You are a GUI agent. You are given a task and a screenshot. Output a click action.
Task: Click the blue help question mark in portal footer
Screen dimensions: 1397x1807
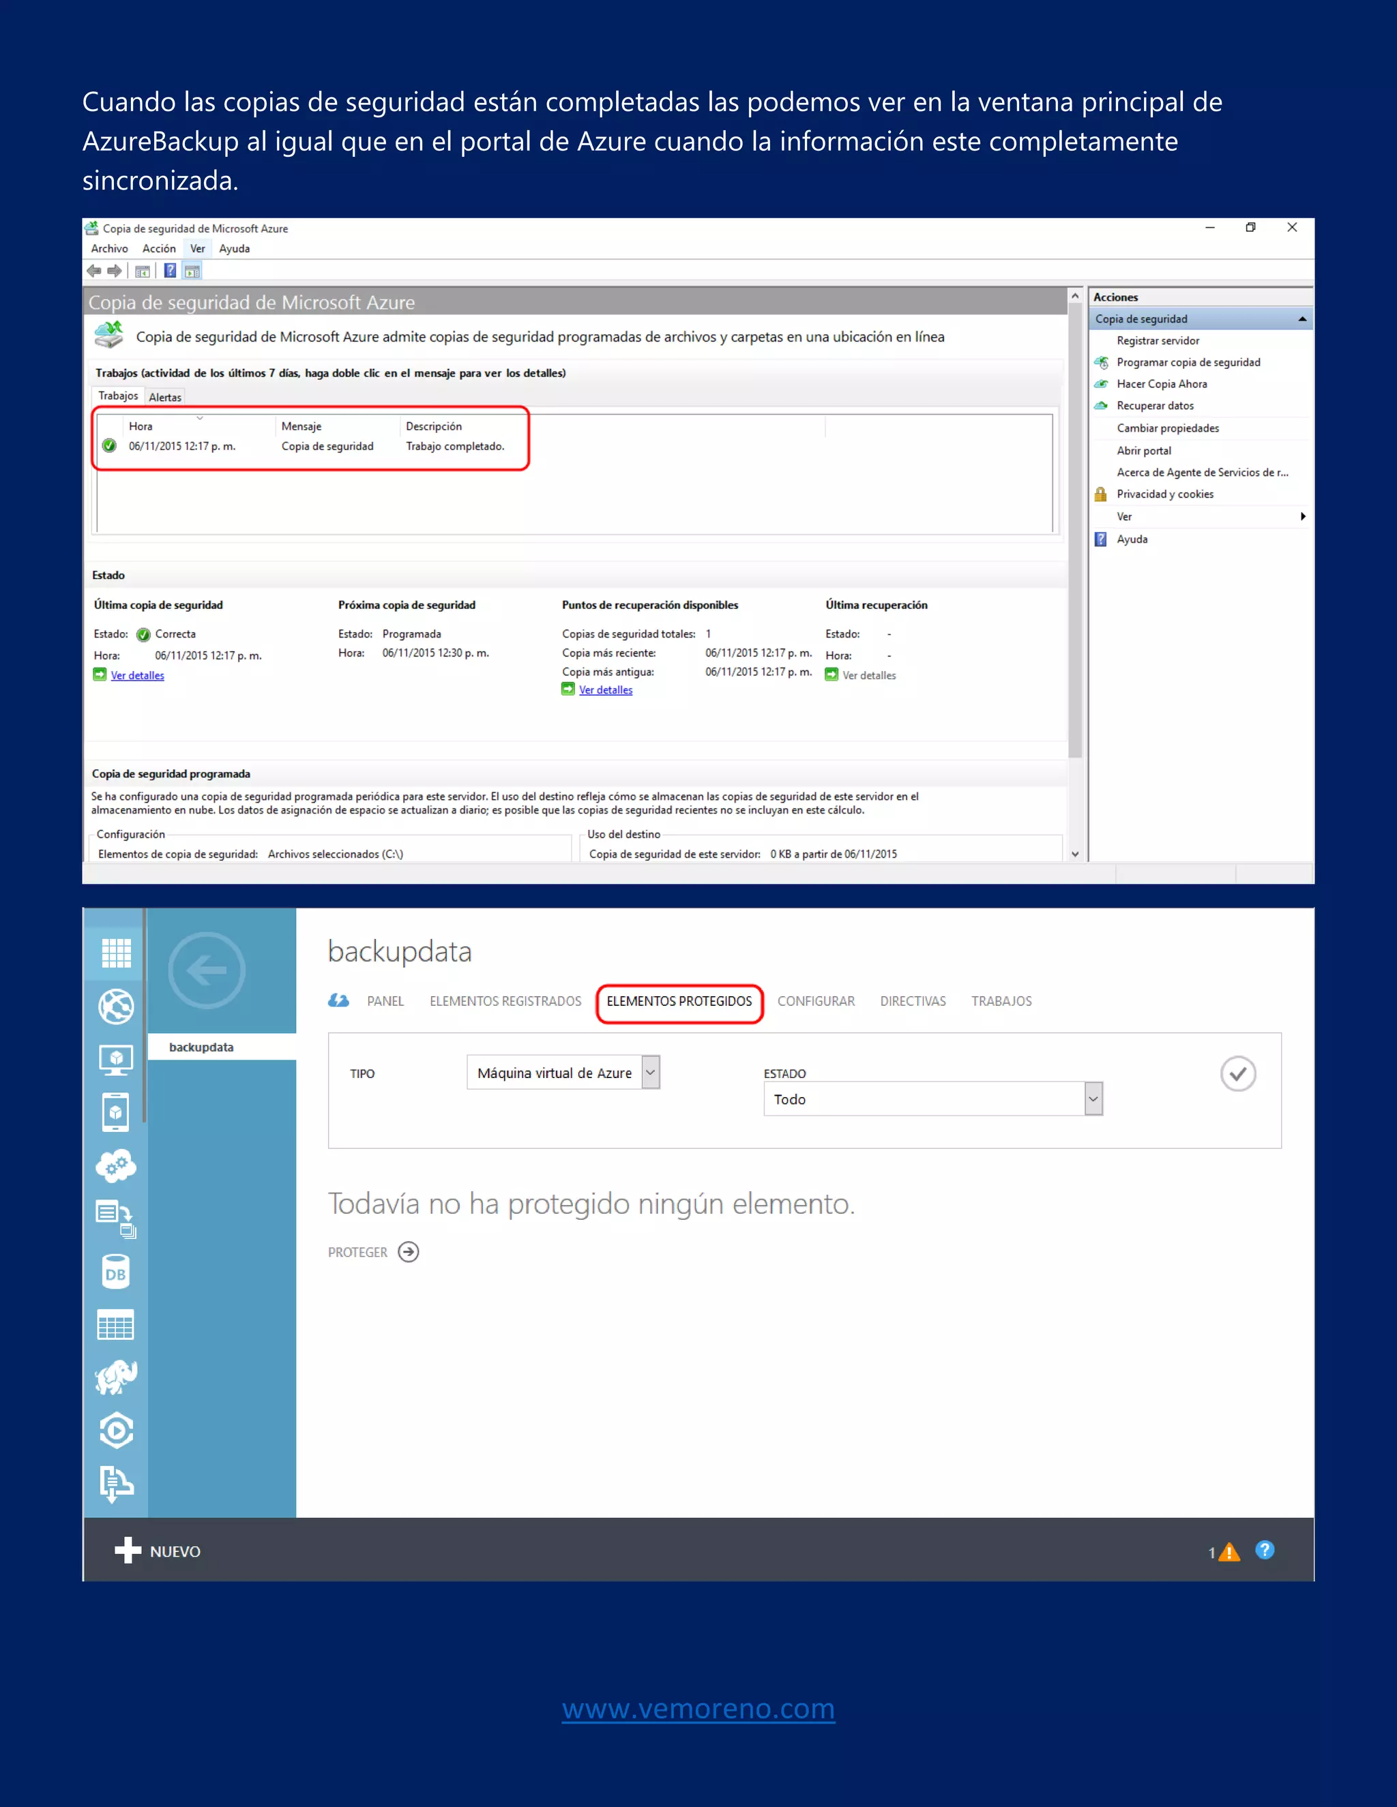1265,1550
